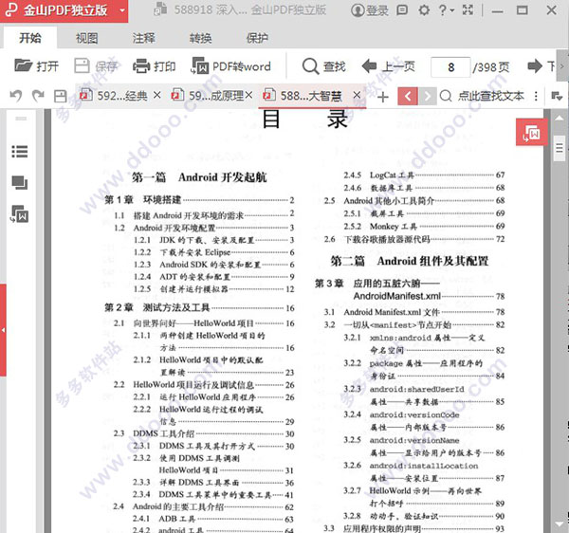Close the 588...大智慧 document tab
This screenshot has width=569, height=533.
357,95
